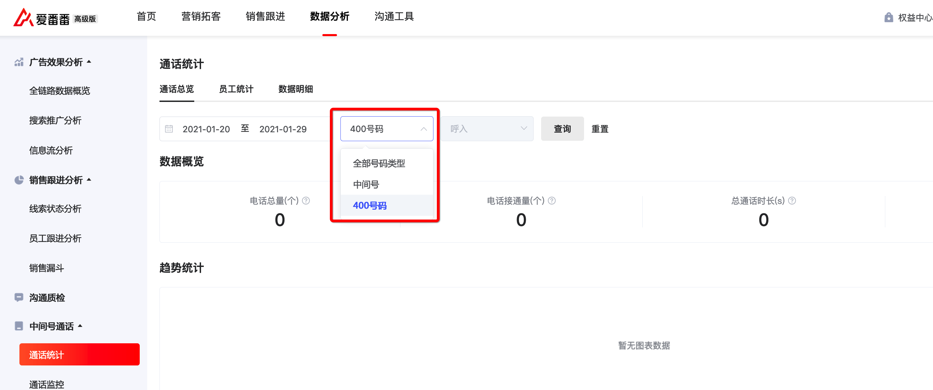
Task: Click the 中间号通话 book icon
Action: (19, 326)
